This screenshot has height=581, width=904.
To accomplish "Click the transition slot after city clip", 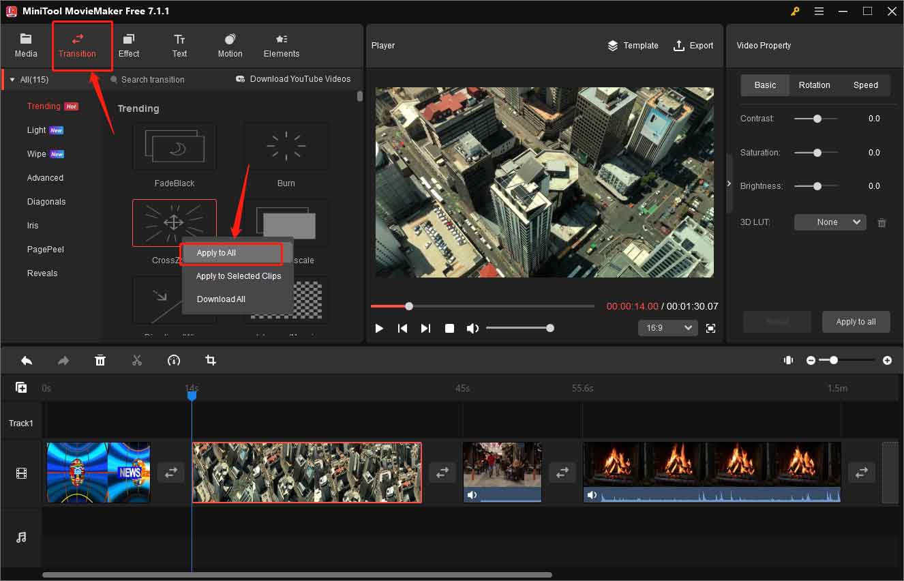I will (442, 472).
